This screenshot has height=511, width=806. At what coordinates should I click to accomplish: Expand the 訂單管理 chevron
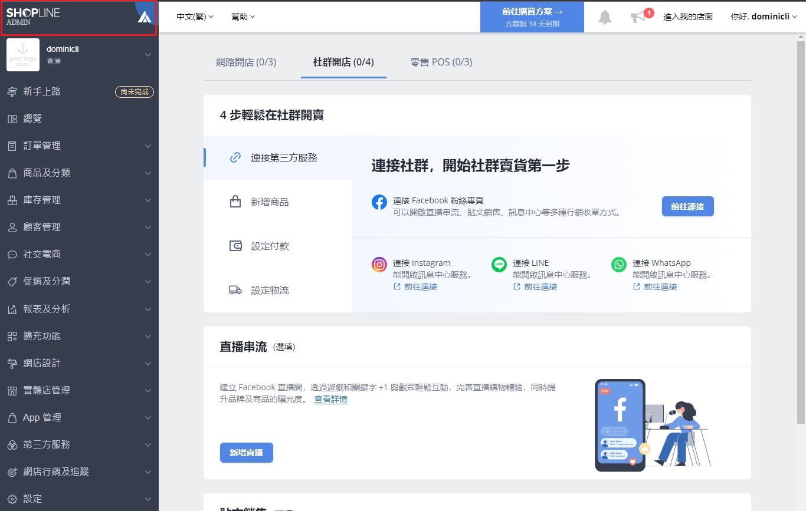tap(148, 146)
